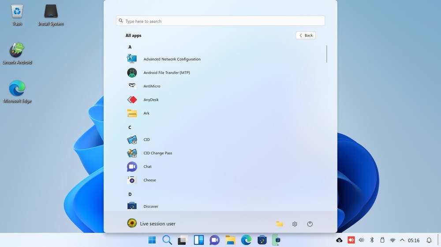This screenshot has height=247, width=441.
Task: Click the Back button in All apps
Action: [306, 36]
